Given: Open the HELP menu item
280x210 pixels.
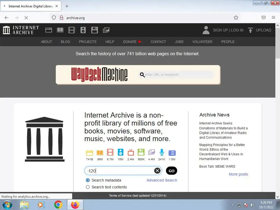Looking at the screenshot, I should click(x=110, y=42).
